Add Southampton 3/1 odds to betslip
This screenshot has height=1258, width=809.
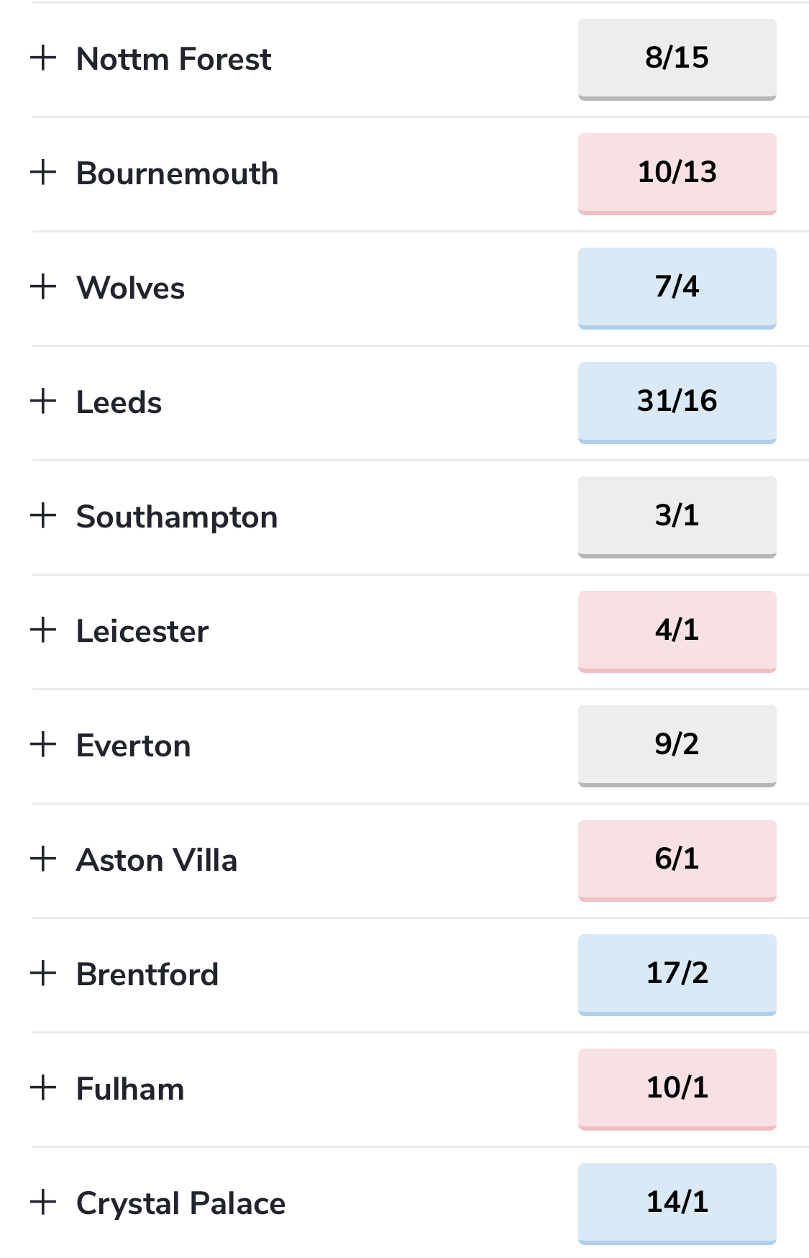(x=677, y=517)
